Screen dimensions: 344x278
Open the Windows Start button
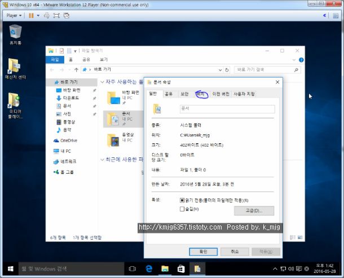pyautogui.click(x=10, y=269)
